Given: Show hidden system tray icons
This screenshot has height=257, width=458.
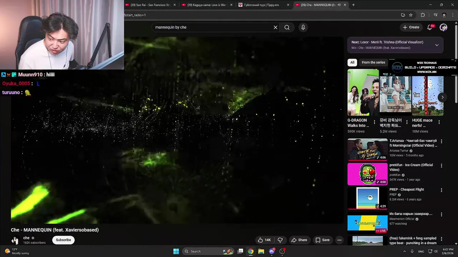Looking at the screenshot, I should point(405,251).
